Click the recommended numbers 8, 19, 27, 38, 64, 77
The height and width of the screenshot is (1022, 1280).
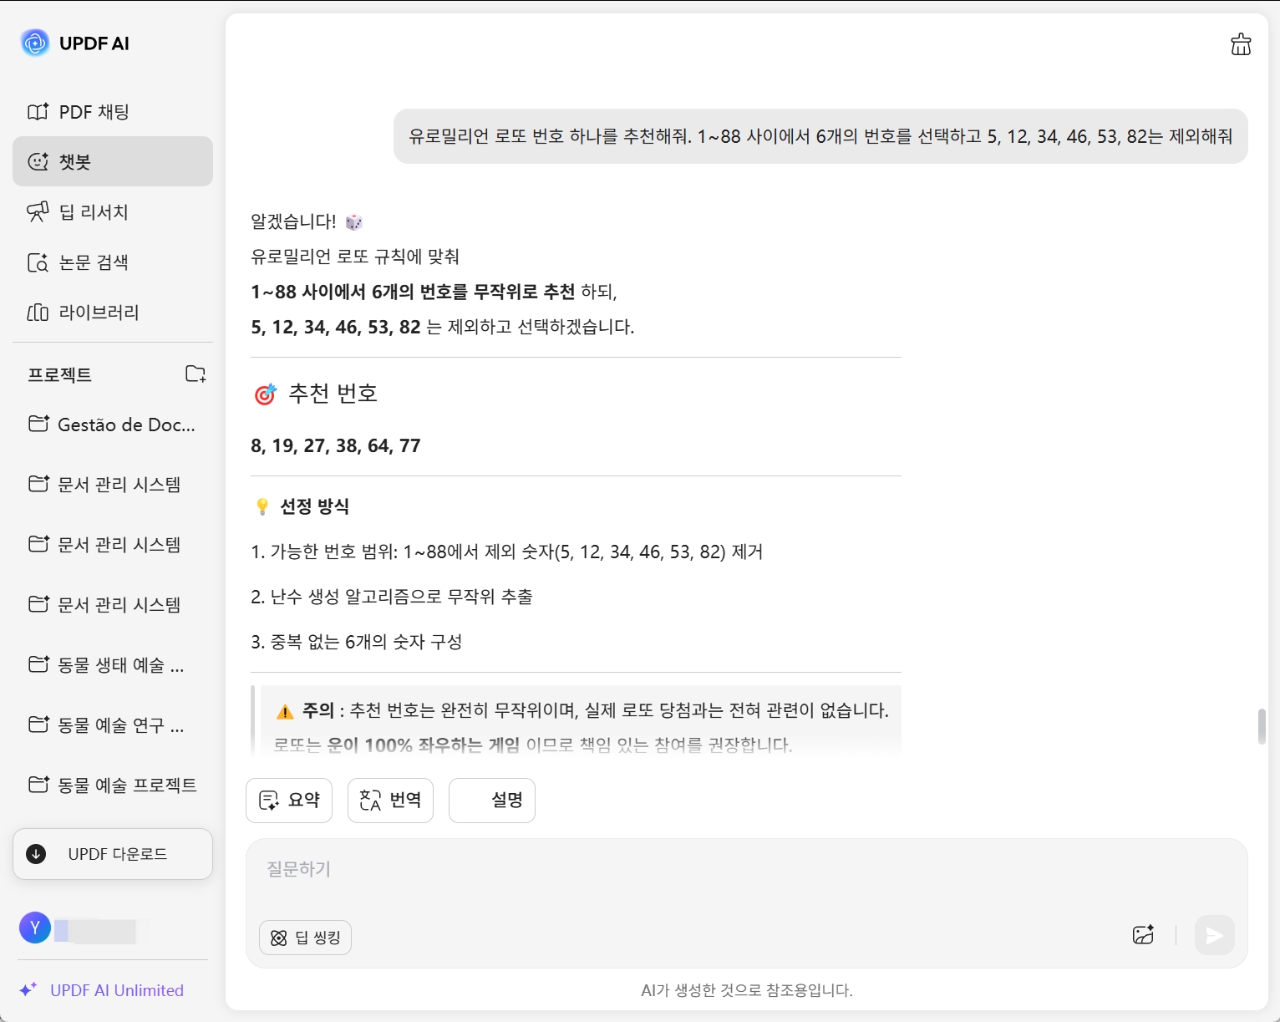click(336, 445)
